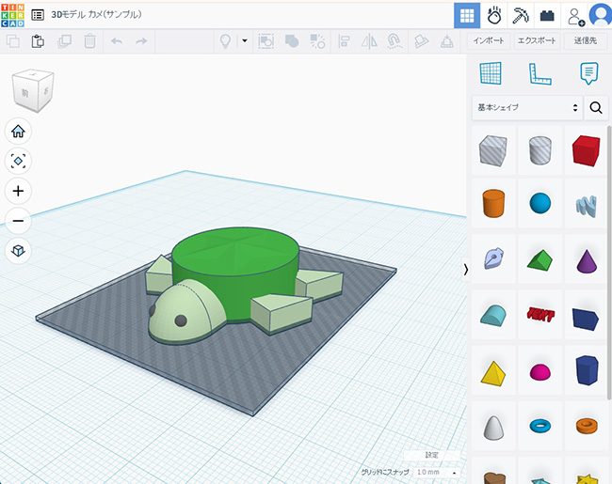Image resolution: width=612 pixels, height=484 pixels.
Task: Select the Workplane tool
Action: click(491, 73)
